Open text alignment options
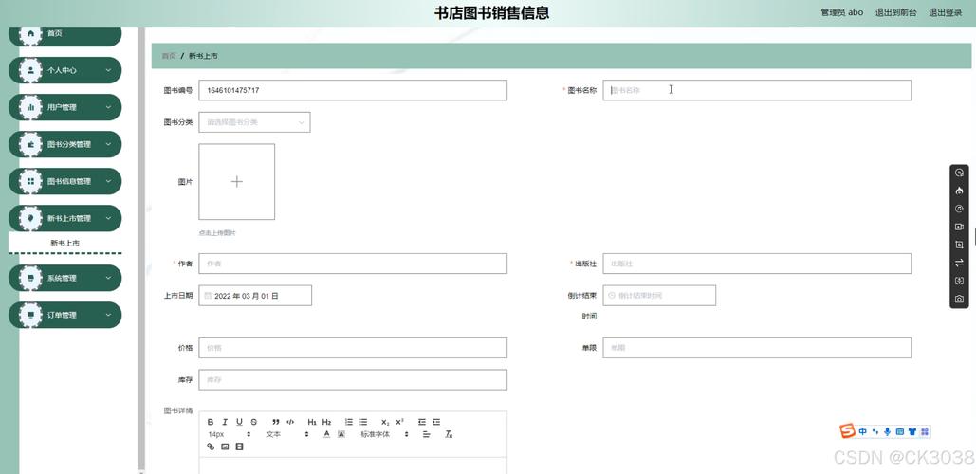Viewport: 976px width, 474px height. pos(427,434)
